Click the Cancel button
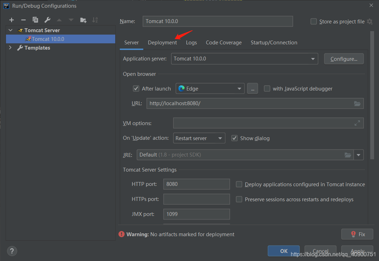Screen dimensions: 379x261 click(320, 251)
